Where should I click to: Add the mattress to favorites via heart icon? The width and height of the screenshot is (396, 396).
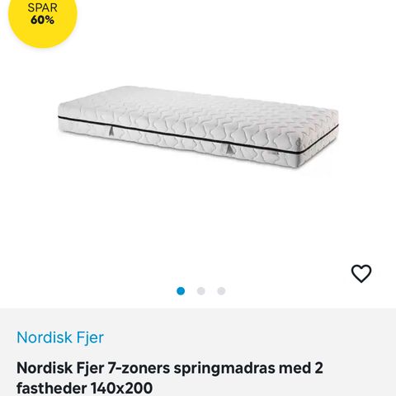(x=361, y=274)
